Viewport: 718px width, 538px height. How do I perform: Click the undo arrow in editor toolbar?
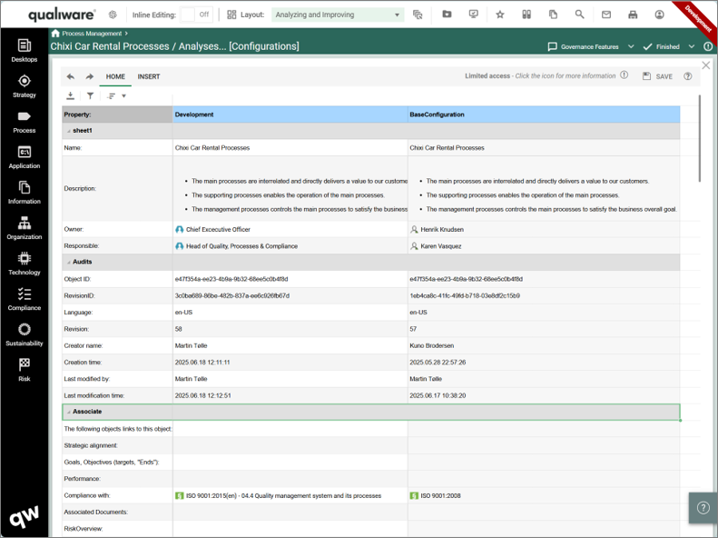point(71,76)
